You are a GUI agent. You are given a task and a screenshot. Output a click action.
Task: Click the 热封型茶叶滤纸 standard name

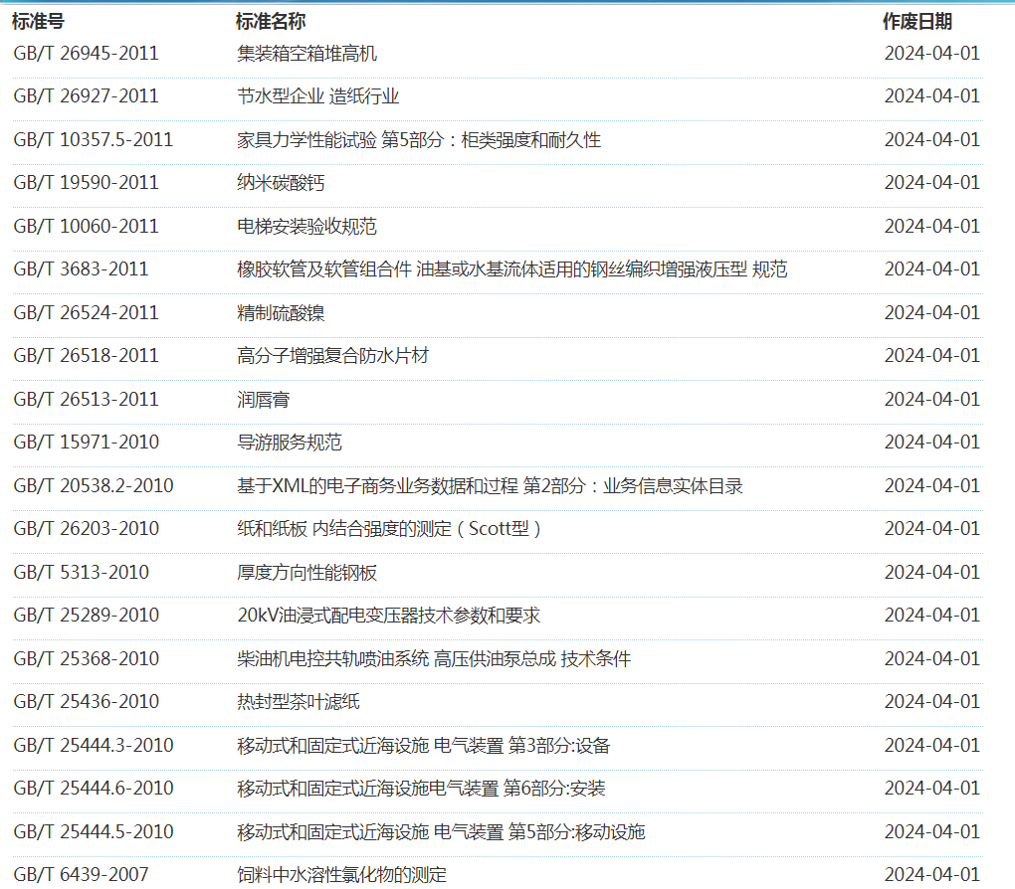point(298,702)
